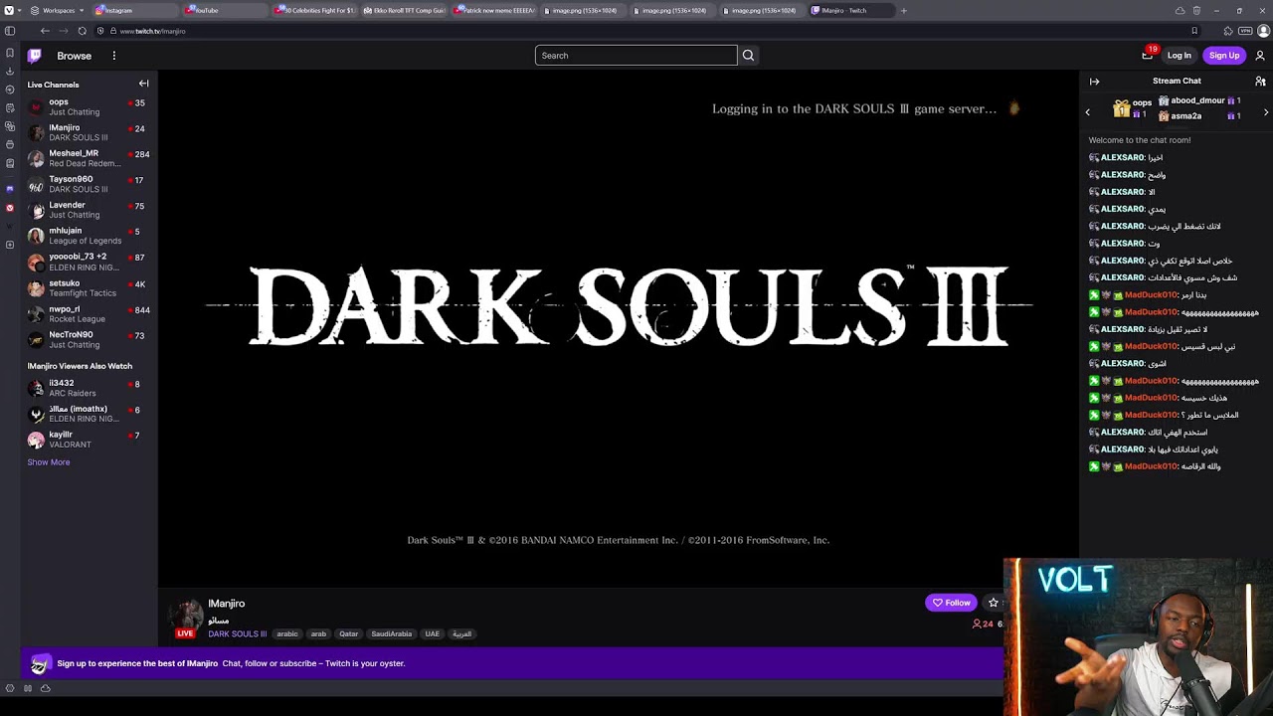Open a new browser tab with plus
Viewport: 1273px width, 716px height.
click(903, 10)
